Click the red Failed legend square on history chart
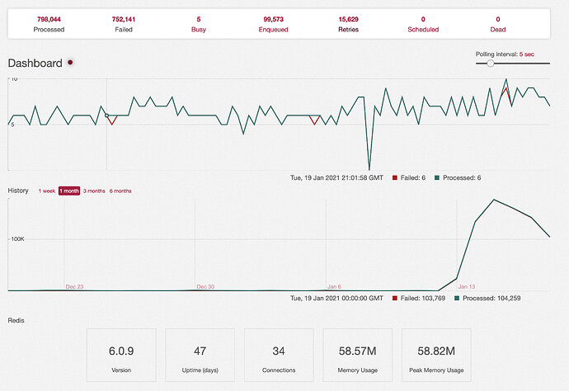 tap(395, 299)
